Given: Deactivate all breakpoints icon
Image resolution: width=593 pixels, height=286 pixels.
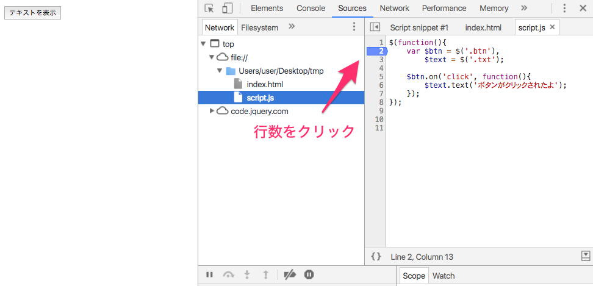Looking at the screenshot, I should (290, 274).
